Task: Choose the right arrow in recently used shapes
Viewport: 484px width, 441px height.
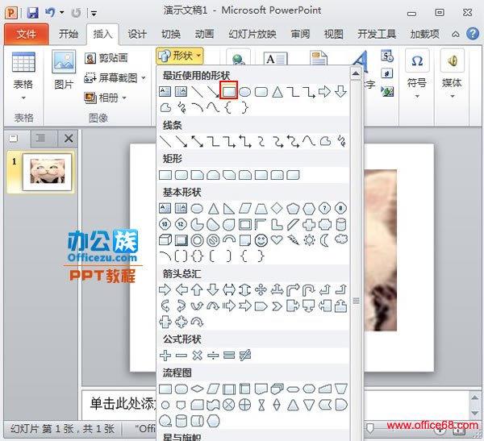Action: 324,92
